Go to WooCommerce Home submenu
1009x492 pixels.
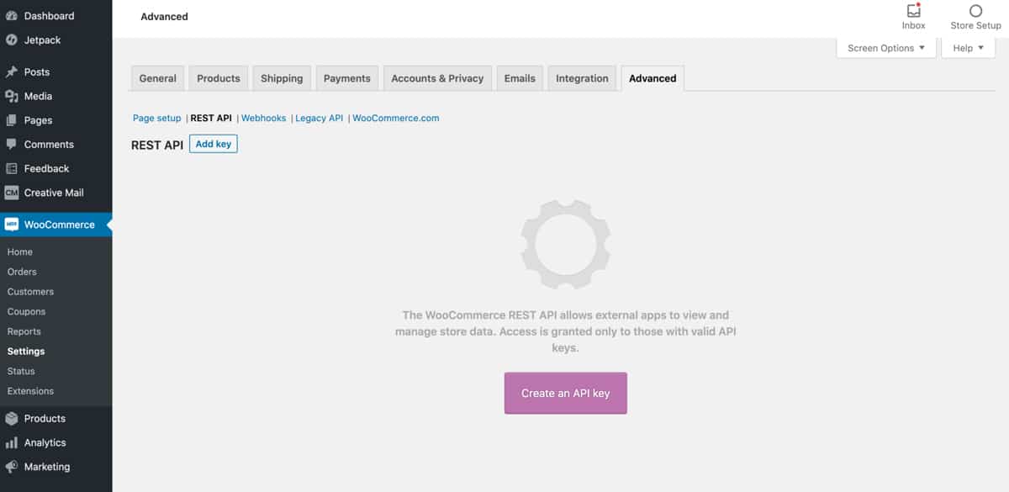click(x=20, y=251)
